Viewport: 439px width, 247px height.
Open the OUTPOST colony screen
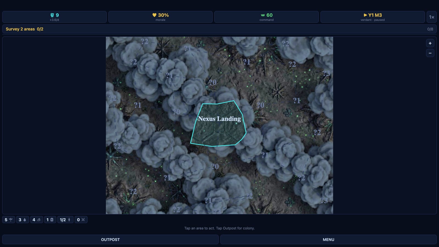click(110, 240)
